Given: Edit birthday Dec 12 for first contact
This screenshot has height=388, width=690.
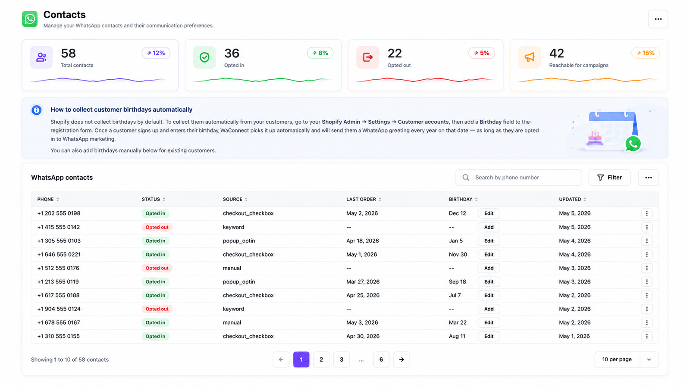Looking at the screenshot, I should tap(489, 213).
